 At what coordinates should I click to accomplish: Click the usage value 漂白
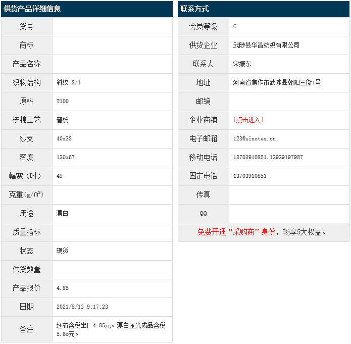coord(63,213)
